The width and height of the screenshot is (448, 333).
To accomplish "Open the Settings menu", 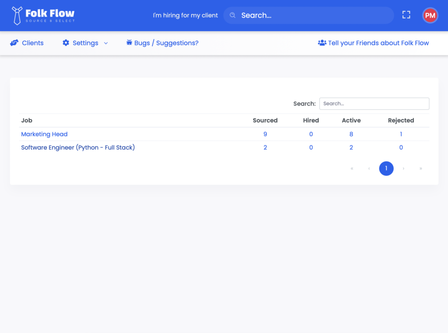I will 85,43.
